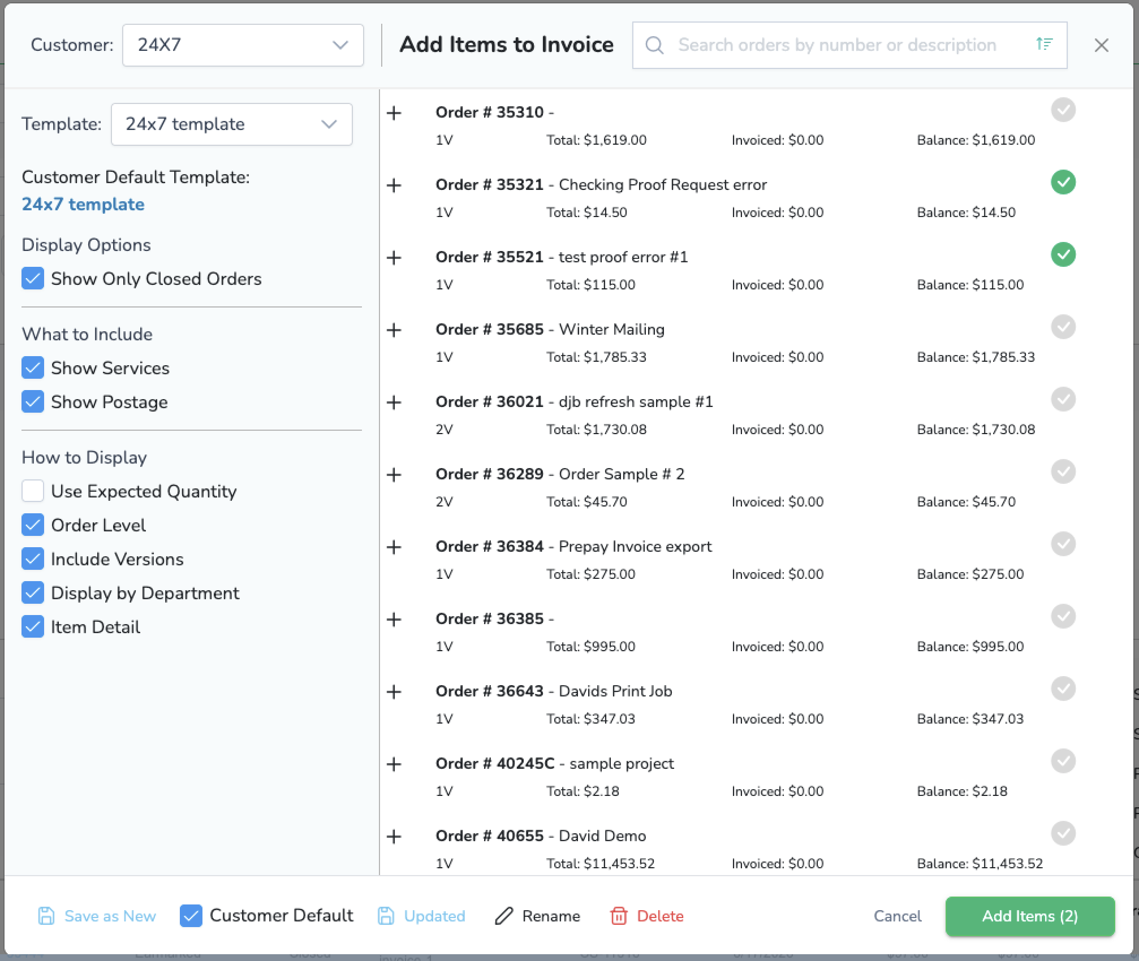Viewport: 1139px width, 961px height.
Task: Uncheck Show Only Closed Orders
Action: [x=33, y=279]
